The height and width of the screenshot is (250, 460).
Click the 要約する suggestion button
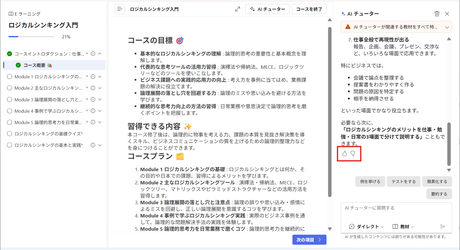click(439, 194)
